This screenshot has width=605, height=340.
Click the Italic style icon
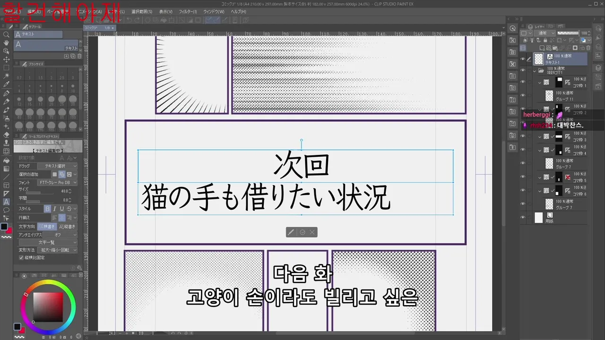[x=55, y=209]
